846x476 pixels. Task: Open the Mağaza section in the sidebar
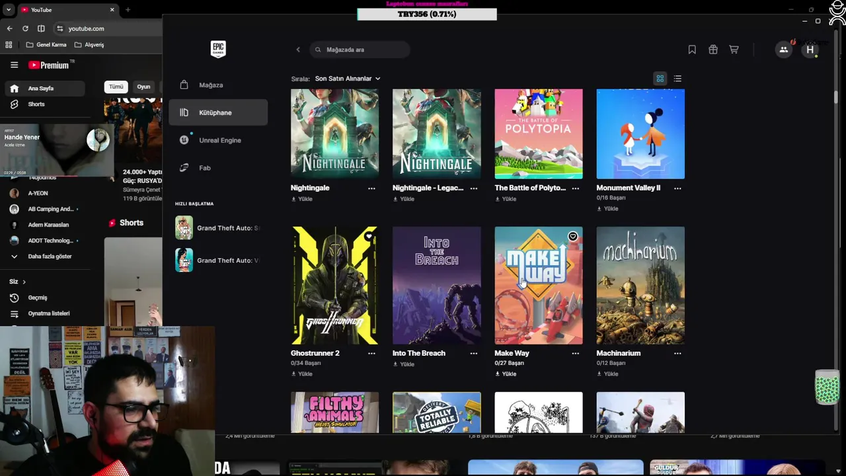click(x=218, y=85)
